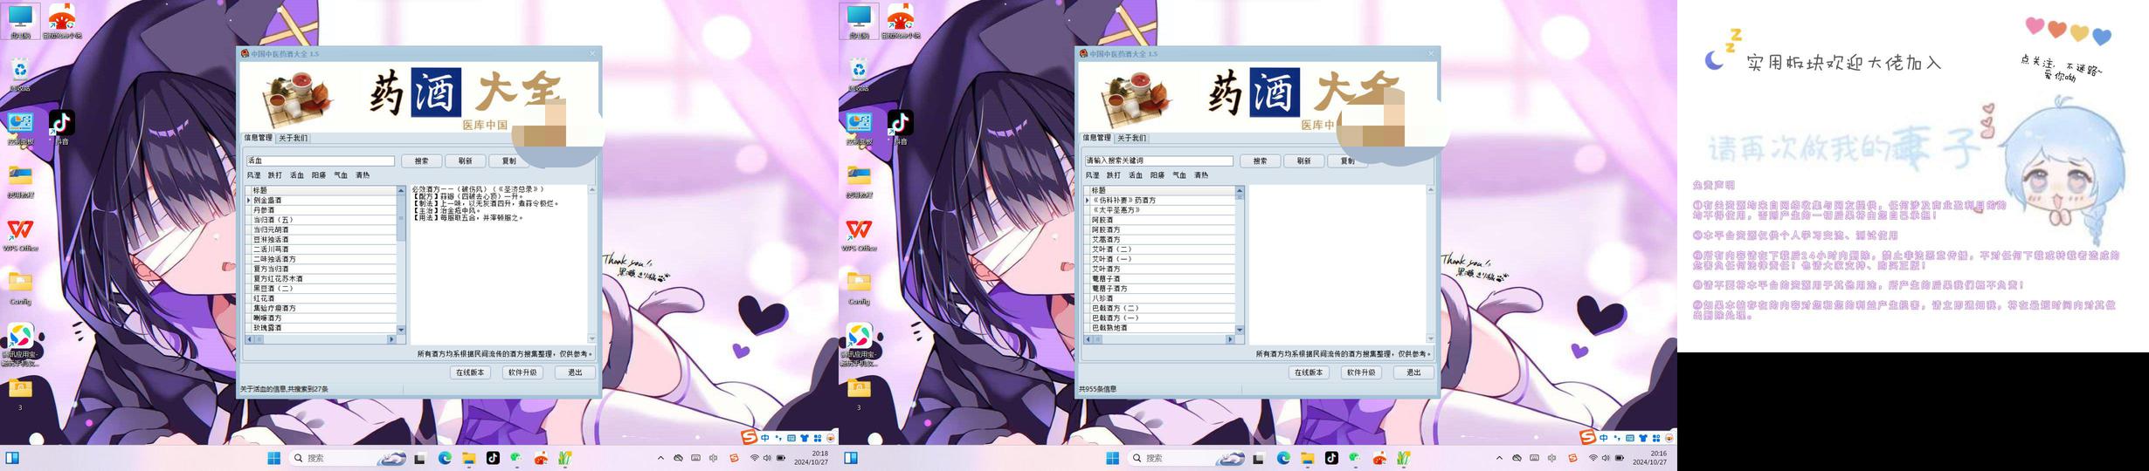
Task: Open Config folder on the 20:18 desktop
Action: click(20, 288)
